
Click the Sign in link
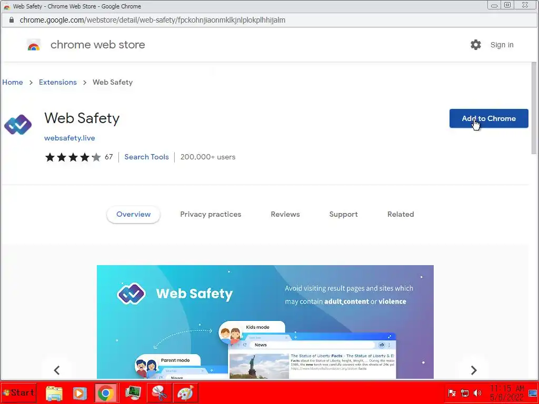point(502,45)
